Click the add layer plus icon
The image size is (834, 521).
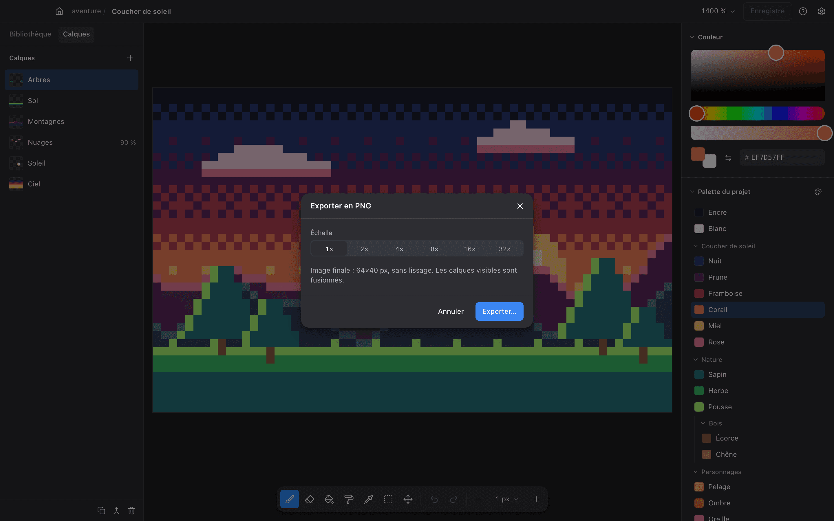pyautogui.click(x=130, y=58)
